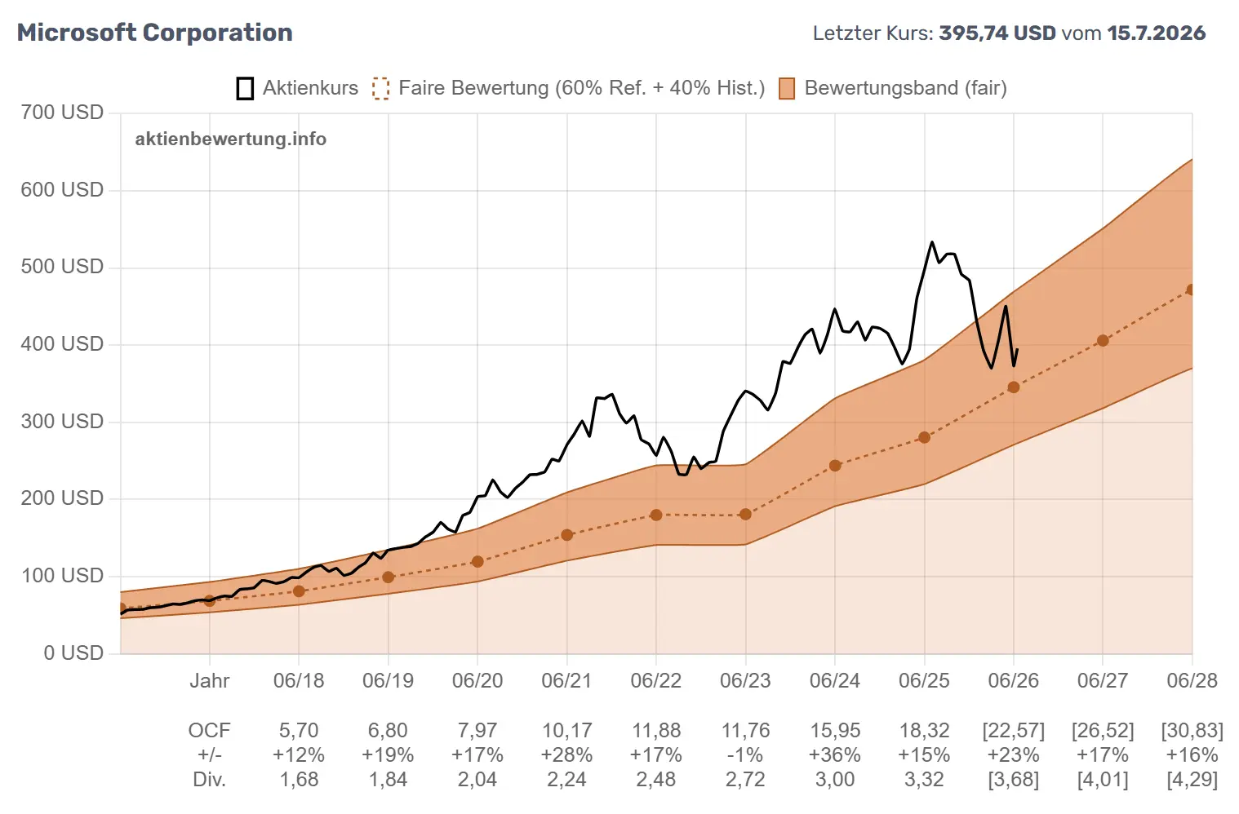Choose the fair valuation point at 06/25
1239x814 pixels.
click(x=924, y=437)
